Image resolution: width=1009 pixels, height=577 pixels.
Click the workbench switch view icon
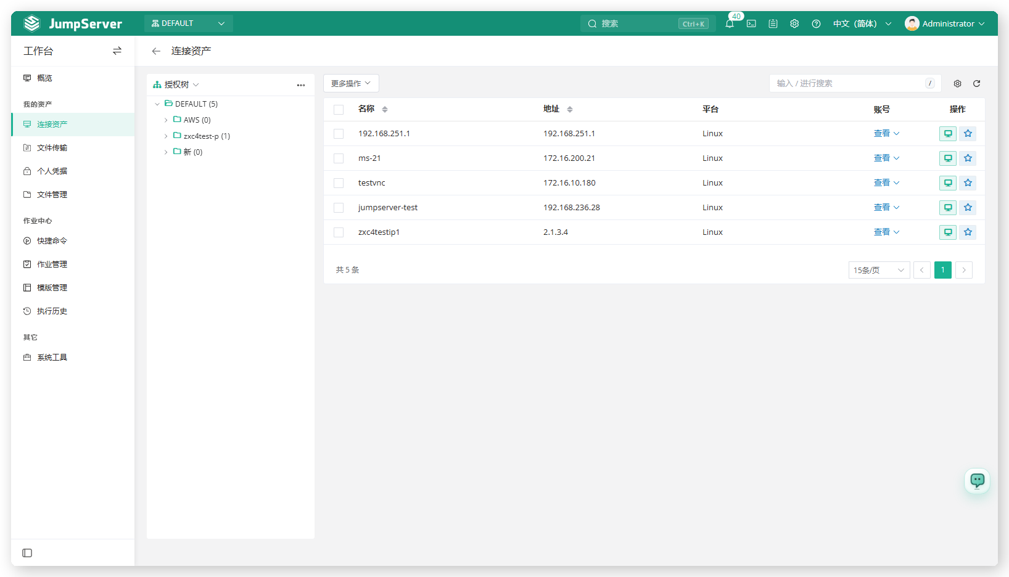click(x=117, y=51)
